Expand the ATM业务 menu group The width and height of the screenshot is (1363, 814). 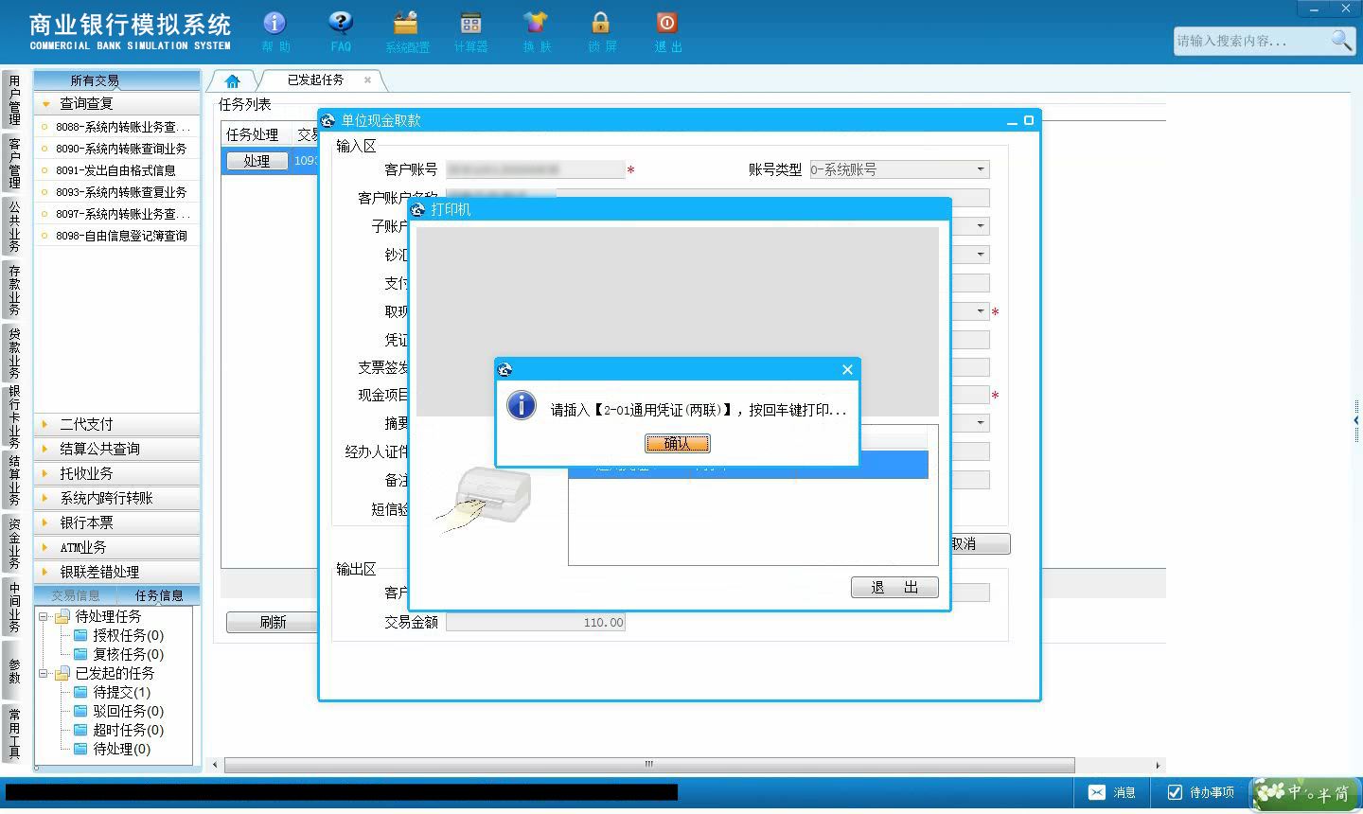117,547
